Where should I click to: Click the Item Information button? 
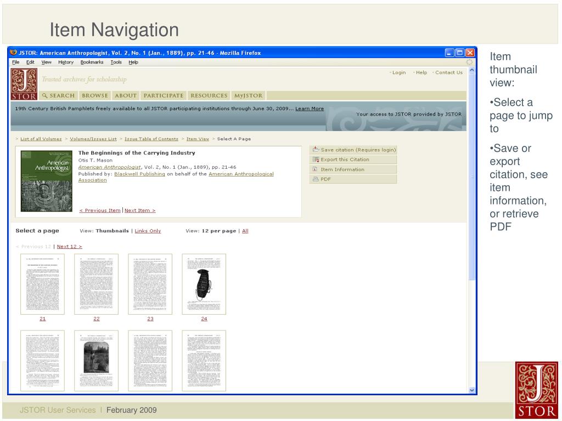click(x=353, y=169)
